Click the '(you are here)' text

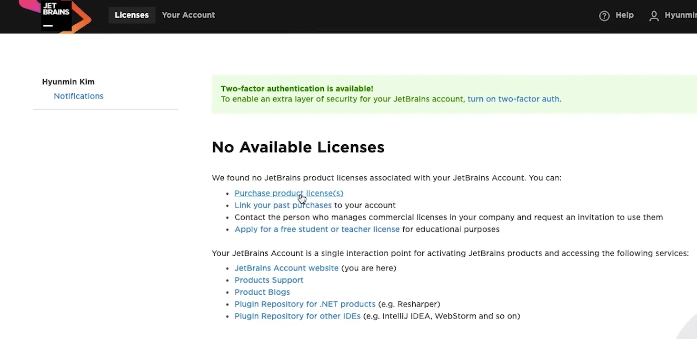pos(369,268)
